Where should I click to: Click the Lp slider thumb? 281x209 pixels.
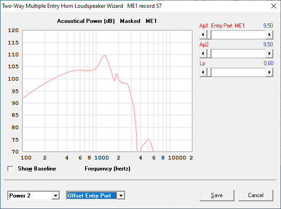209,72
